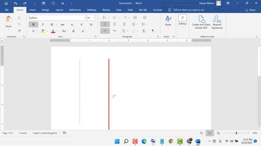This screenshot has height=146, width=261.
Task: Center align the paragraph
Action: (115, 24)
